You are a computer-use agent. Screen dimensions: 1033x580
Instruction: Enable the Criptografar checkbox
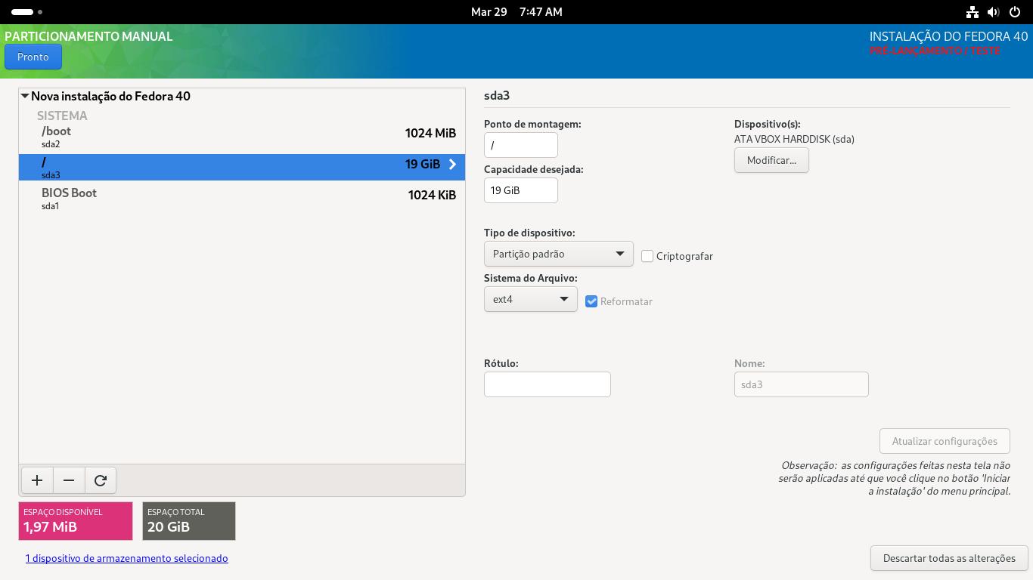647,256
